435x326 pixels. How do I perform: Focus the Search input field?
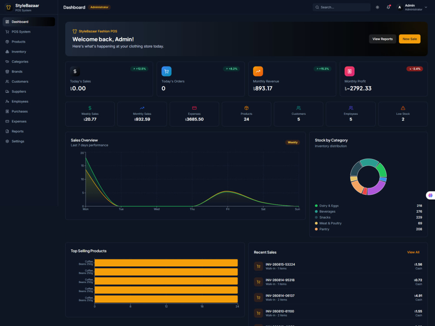point(341,7)
